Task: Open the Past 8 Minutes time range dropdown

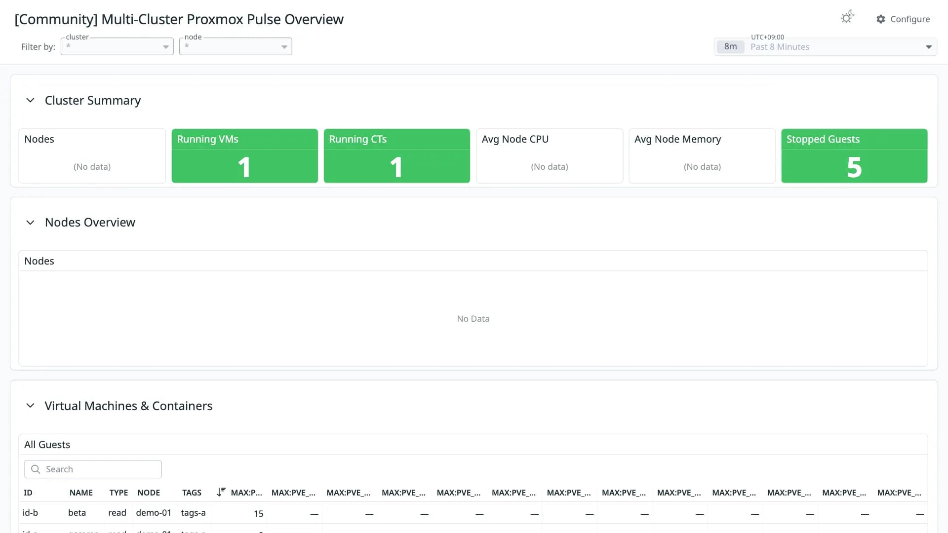Action: (826, 47)
